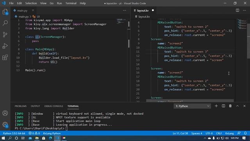The height and width of the screenshot is (141, 250).
Task: Close the terminal panel
Action: (245, 106)
